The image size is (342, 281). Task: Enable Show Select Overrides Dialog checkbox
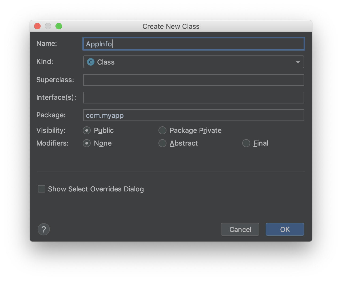point(42,189)
